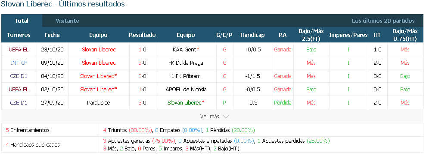Click the 3-0 result against Pardubice

[143, 102]
